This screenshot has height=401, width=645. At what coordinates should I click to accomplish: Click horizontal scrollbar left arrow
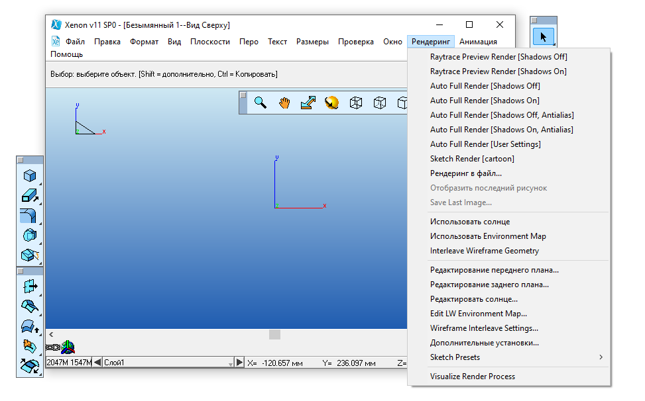51,335
